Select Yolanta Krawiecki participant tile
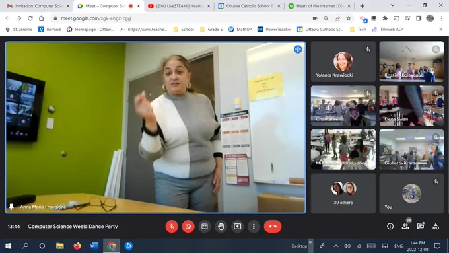Screen dimensions: 449x253 tap(343, 61)
